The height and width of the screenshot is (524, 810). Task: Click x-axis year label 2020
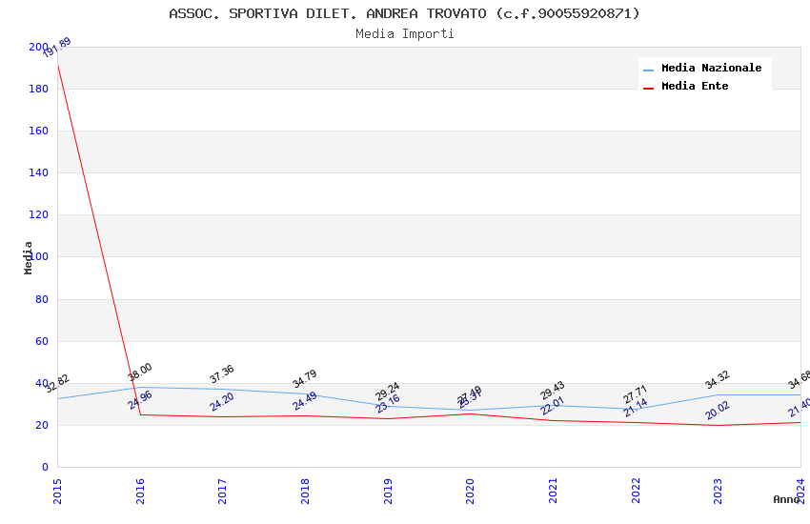click(x=470, y=491)
